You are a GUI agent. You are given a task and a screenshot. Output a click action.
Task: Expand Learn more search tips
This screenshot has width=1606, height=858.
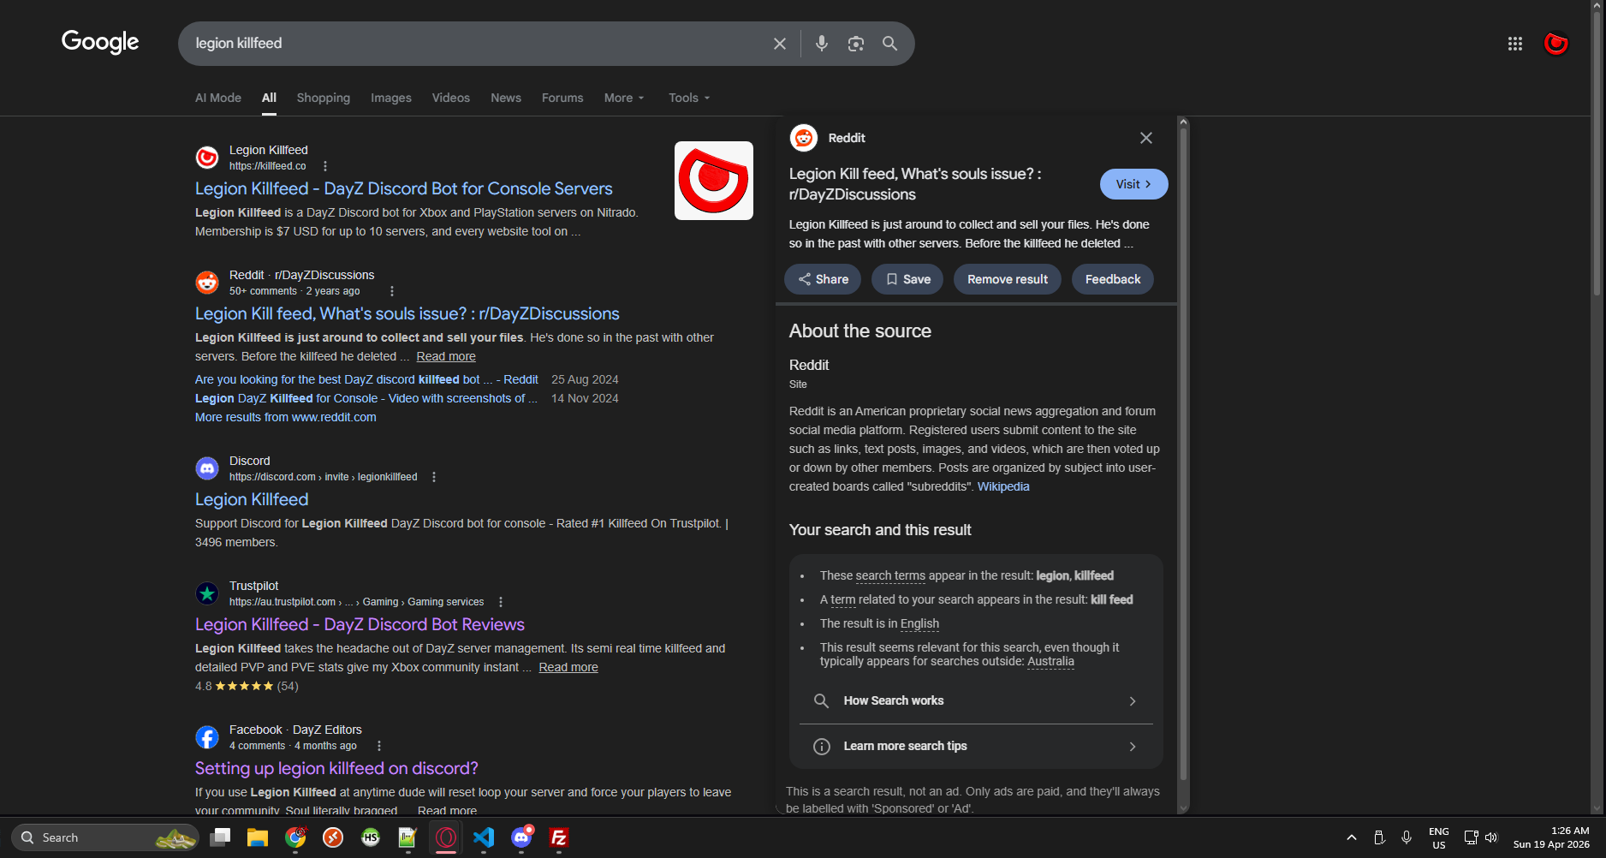(x=976, y=746)
